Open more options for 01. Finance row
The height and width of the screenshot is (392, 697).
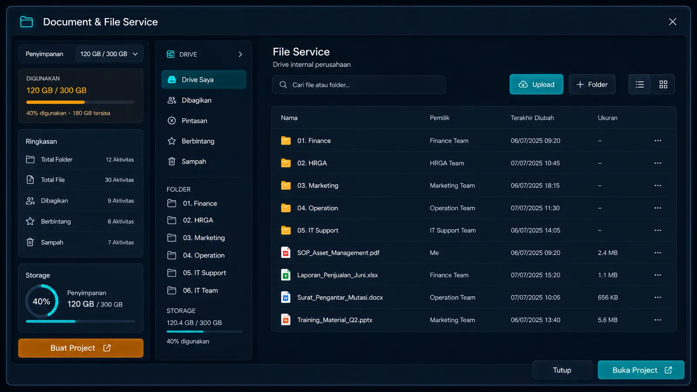coord(658,141)
